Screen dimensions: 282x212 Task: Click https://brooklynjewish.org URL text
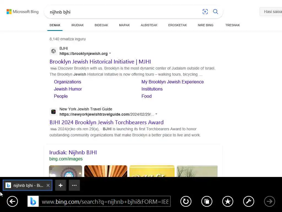pos(84,54)
